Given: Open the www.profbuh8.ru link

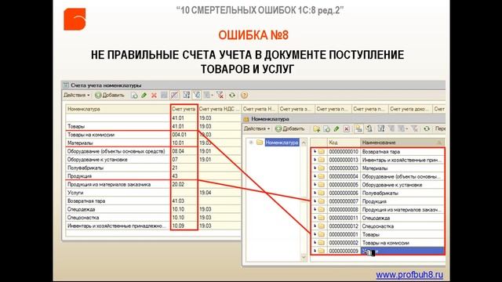Looking at the screenshot, I should tap(409, 275).
